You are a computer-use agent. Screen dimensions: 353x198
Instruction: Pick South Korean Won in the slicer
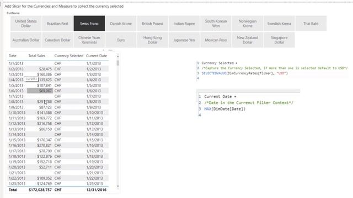pyautogui.click(x=216, y=23)
